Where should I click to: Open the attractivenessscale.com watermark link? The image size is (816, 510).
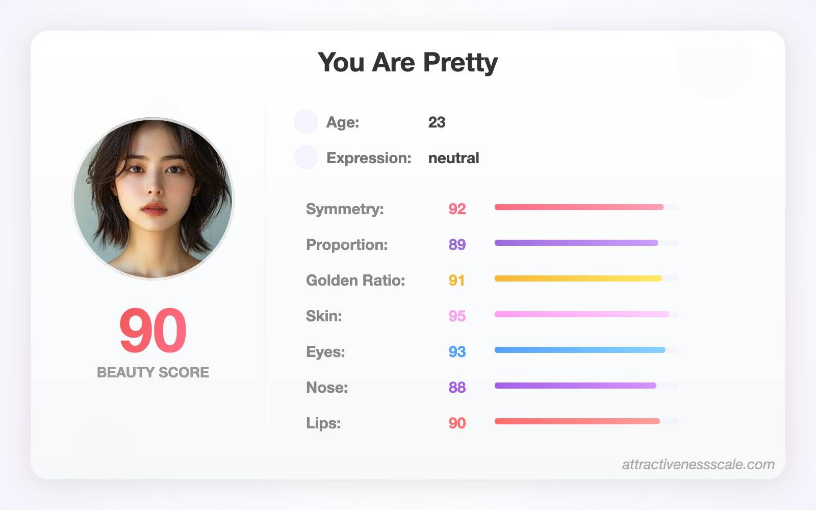[698, 465]
